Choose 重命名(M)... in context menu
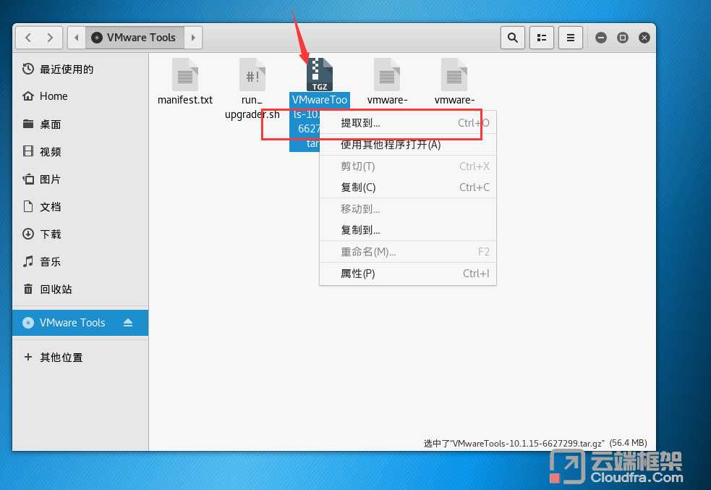711x490 pixels. pyautogui.click(x=408, y=252)
